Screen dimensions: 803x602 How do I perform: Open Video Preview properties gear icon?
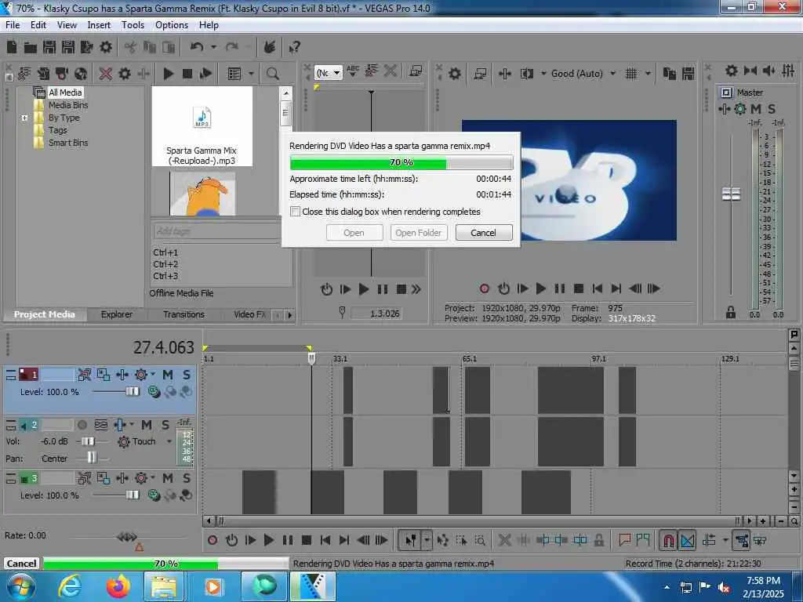(x=454, y=74)
